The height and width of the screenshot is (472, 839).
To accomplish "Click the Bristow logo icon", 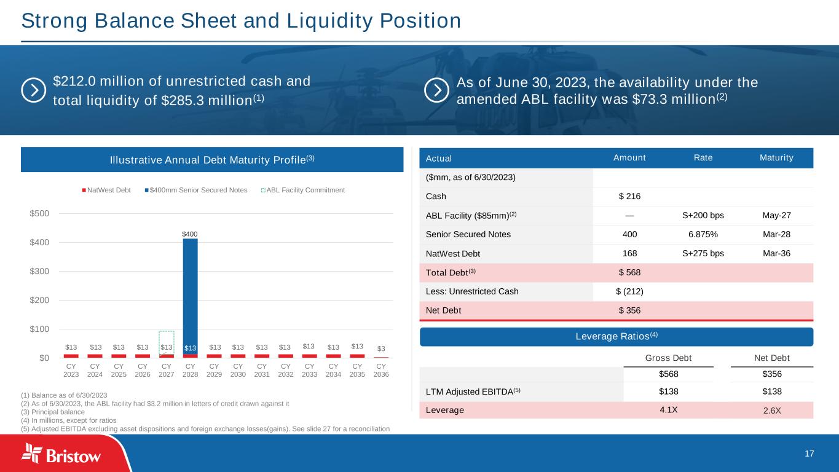I will point(32,454).
